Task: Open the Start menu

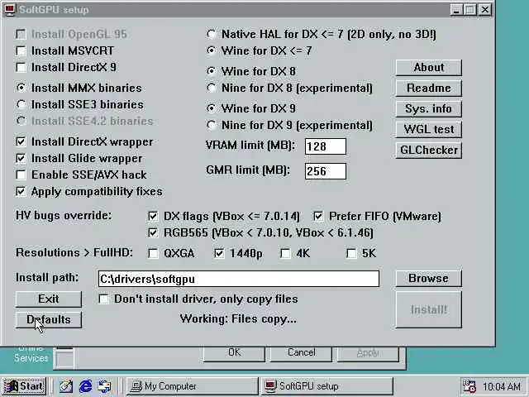Action: [24, 386]
